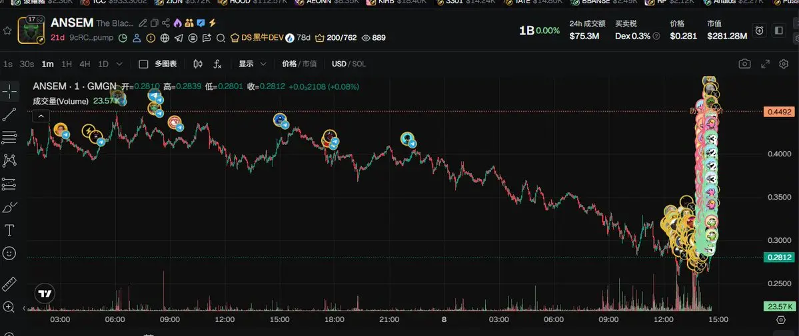Image resolution: width=799 pixels, height=336 pixels.
Task: Click the 0.4492 high price label
Action: coord(780,112)
